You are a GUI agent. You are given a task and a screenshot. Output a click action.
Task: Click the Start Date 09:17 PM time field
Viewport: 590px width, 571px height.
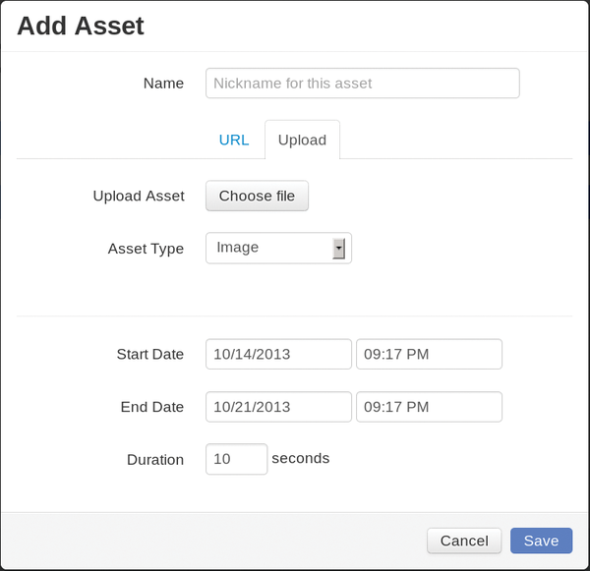click(x=429, y=354)
